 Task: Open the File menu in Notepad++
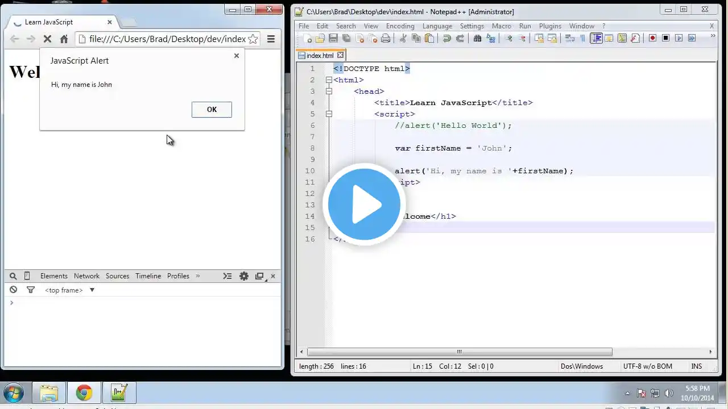point(304,26)
